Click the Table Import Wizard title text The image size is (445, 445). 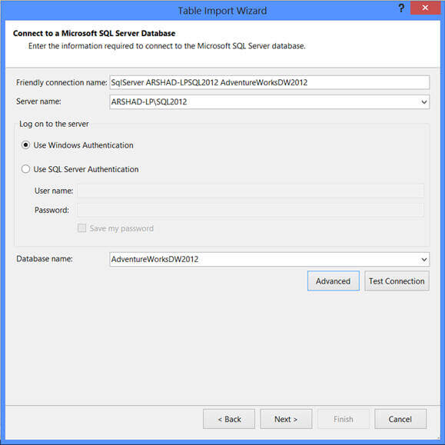click(x=222, y=11)
